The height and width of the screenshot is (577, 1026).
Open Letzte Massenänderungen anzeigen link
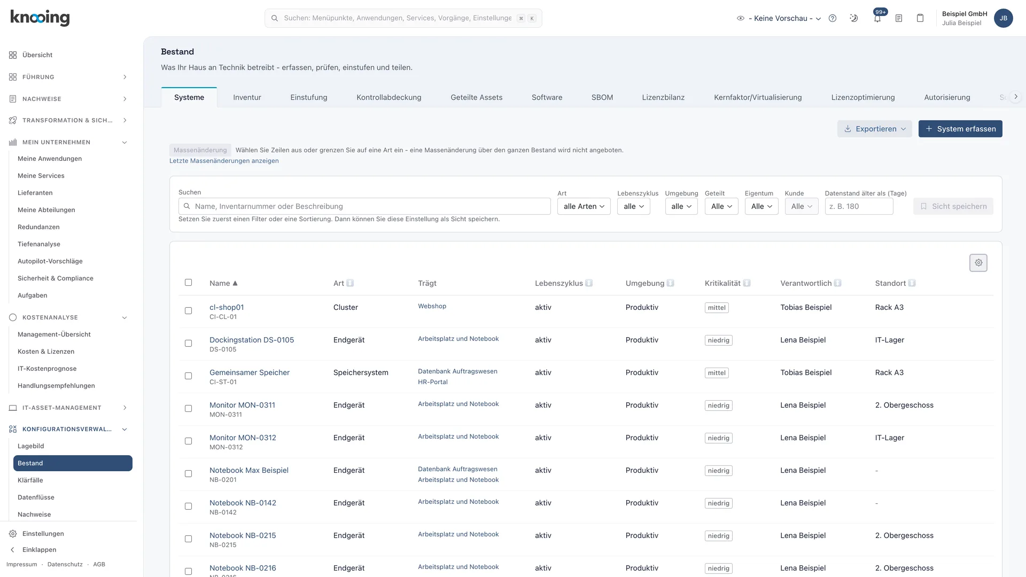click(224, 161)
